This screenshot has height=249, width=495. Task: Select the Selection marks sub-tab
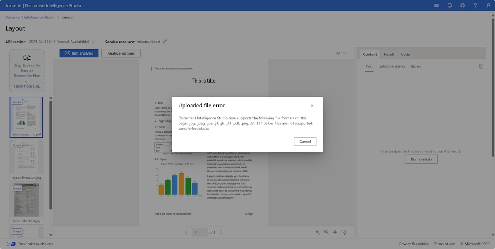tap(392, 66)
